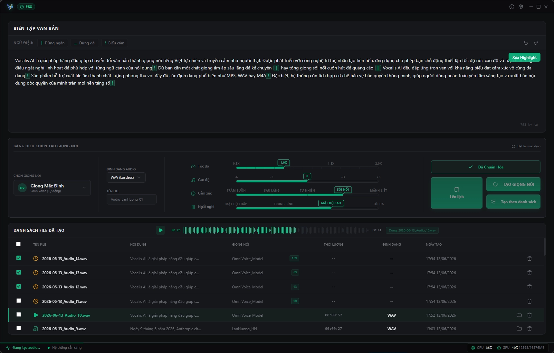Click the Hệ thống sẵn sàng status
The width and height of the screenshot is (554, 353).
65,348
